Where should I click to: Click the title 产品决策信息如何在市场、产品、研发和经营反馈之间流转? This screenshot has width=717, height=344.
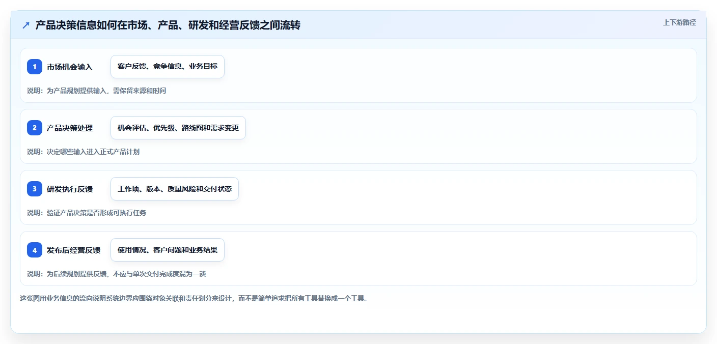tap(168, 25)
